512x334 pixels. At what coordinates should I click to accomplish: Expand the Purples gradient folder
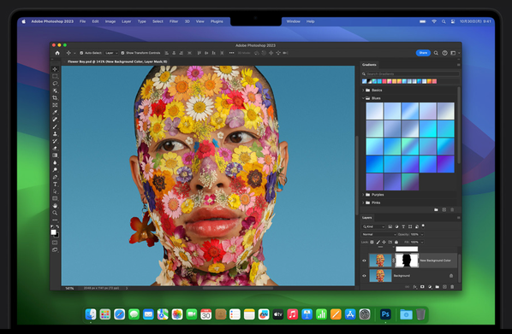[363, 195]
